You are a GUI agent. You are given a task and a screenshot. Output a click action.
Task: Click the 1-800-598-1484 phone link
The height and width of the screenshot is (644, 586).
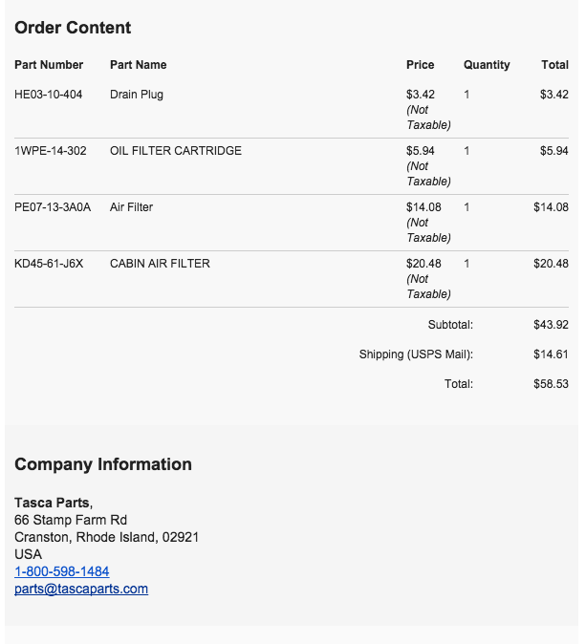click(x=62, y=571)
